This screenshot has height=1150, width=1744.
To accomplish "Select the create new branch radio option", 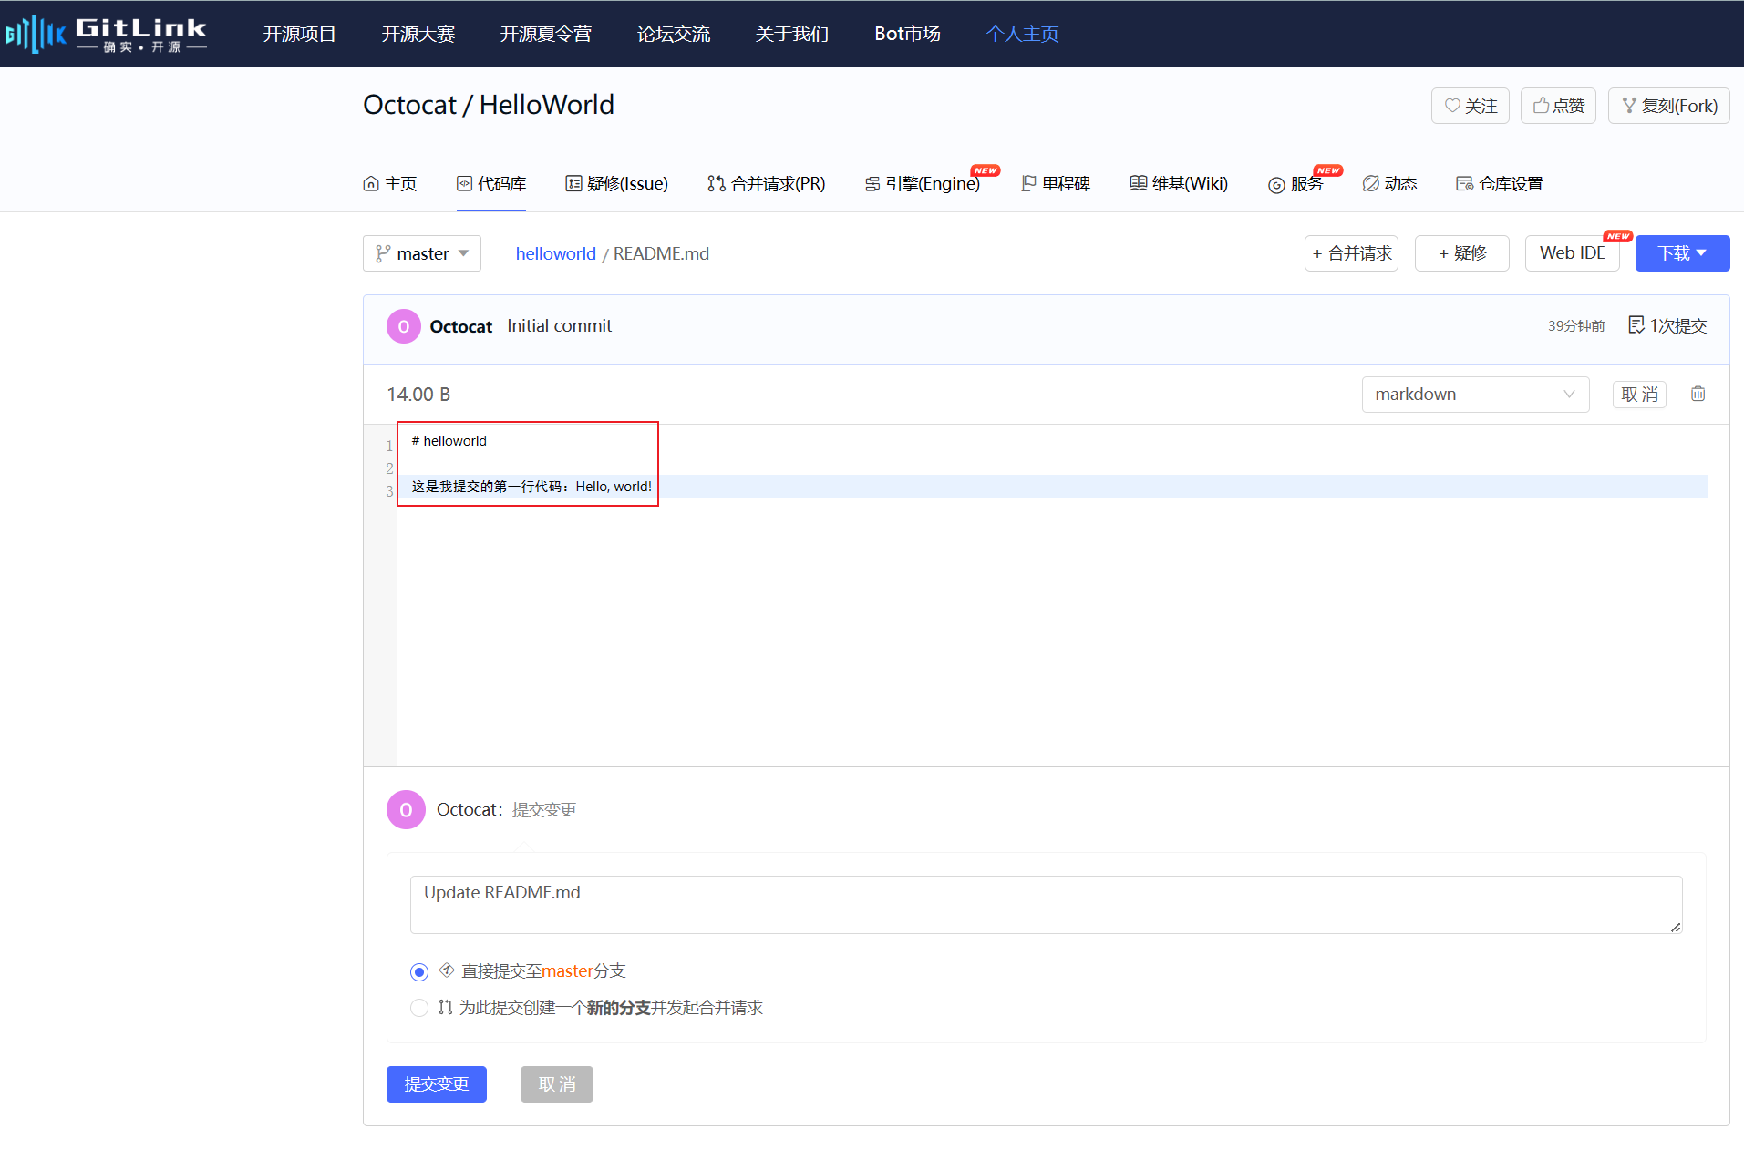I will click(419, 1008).
